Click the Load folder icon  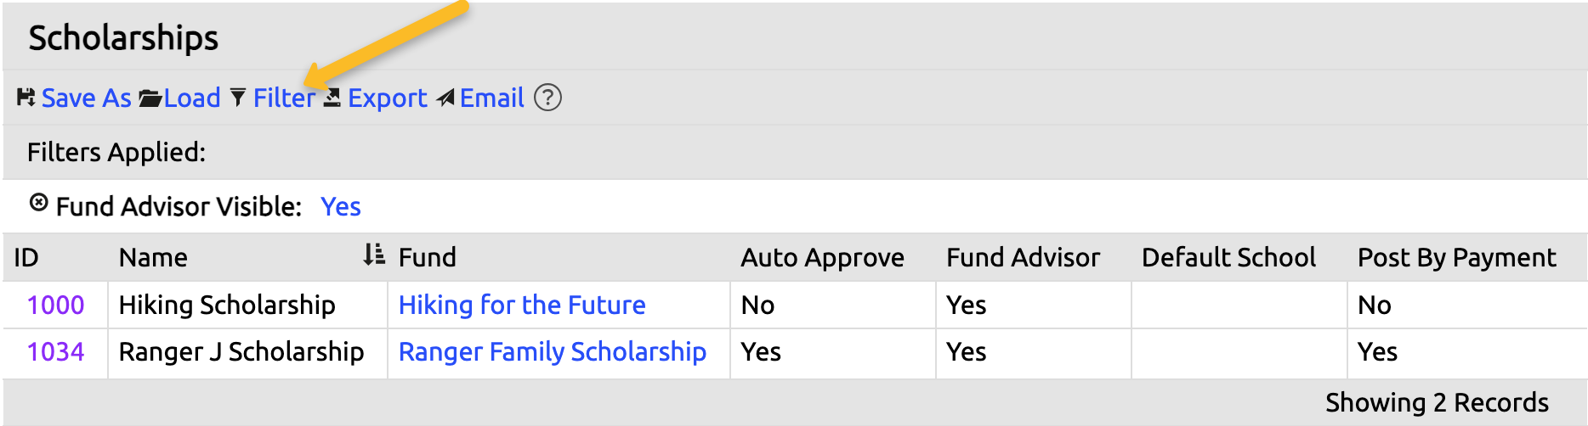[x=150, y=98]
